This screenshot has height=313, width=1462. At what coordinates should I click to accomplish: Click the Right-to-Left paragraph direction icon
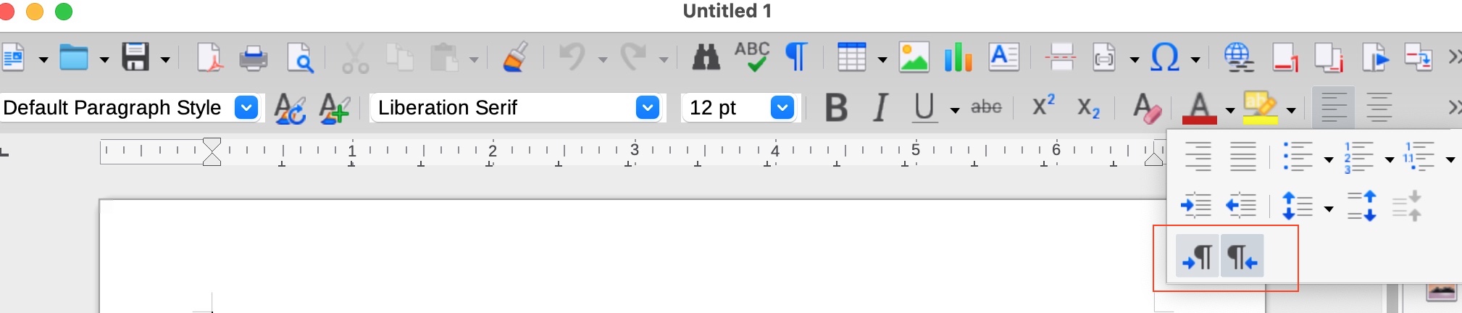[1242, 256]
